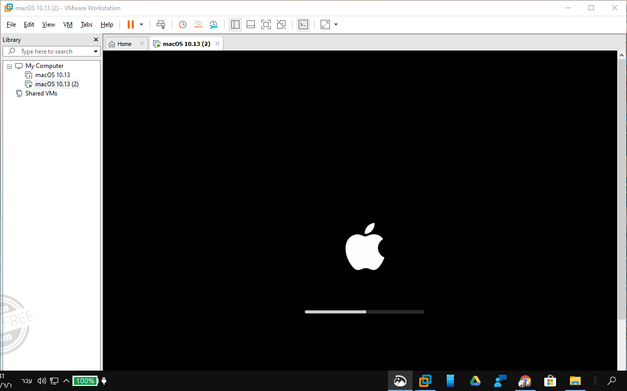Image resolution: width=627 pixels, height=391 pixels.
Task: Click the stretch guest display icon
Action: [x=325, y=25]
